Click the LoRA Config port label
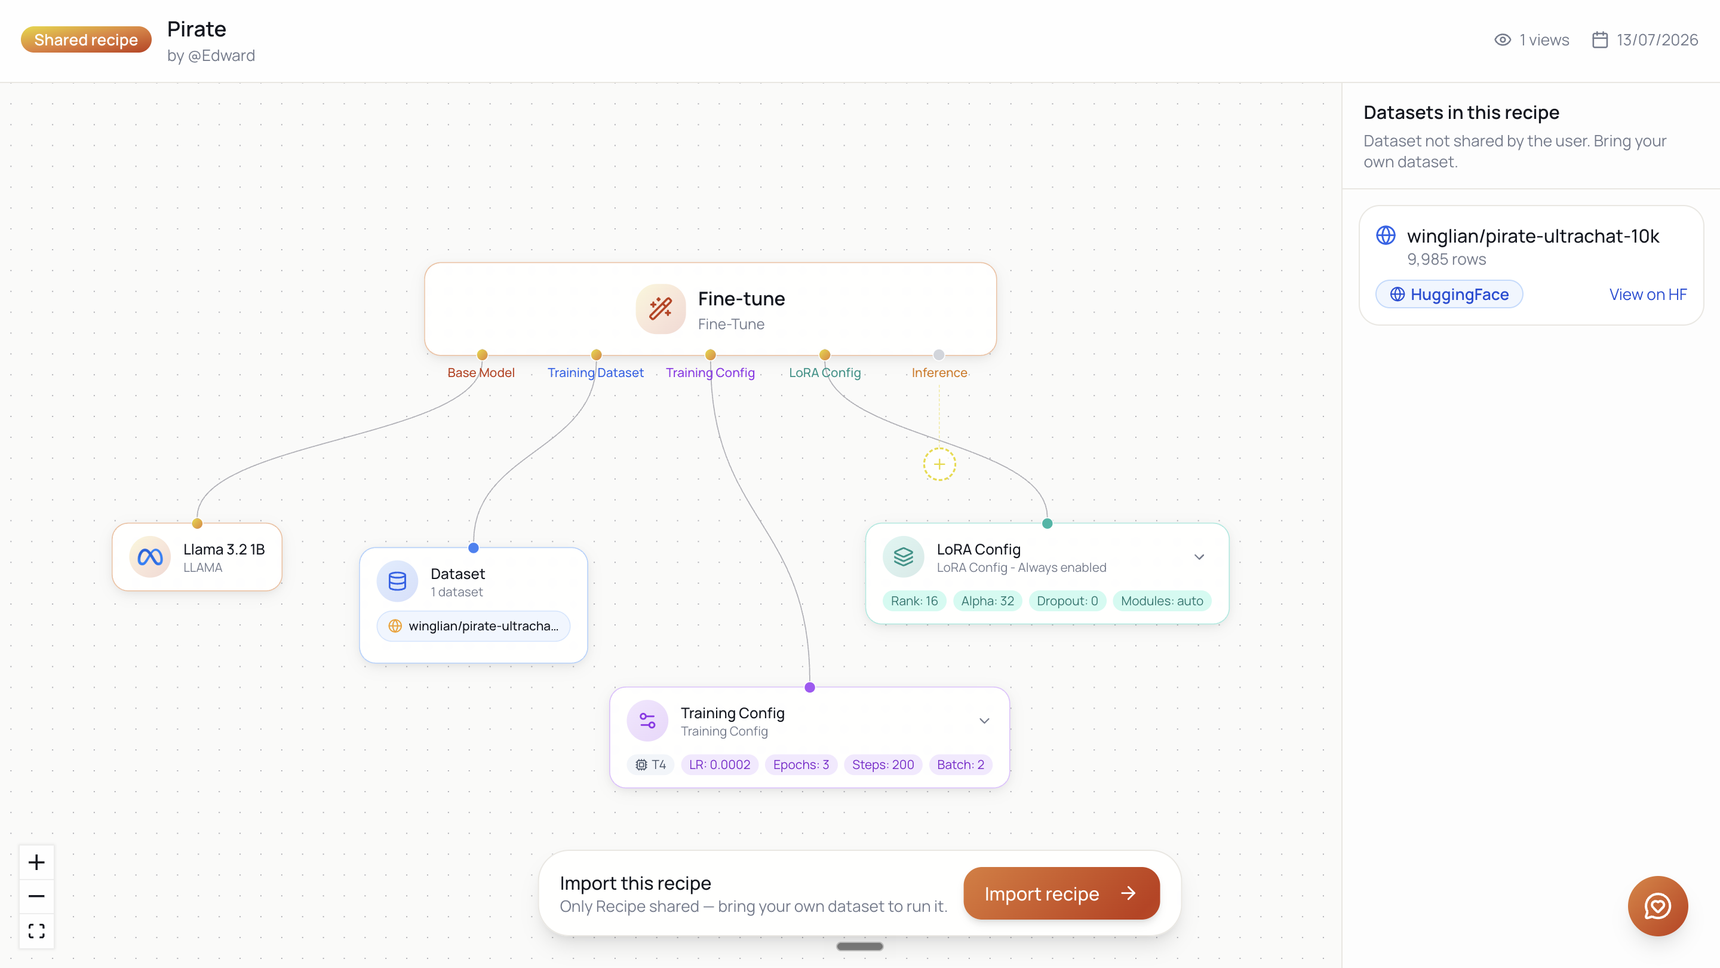The image size is (1720, 968). [825, 372]
